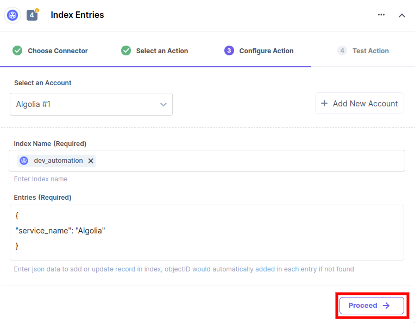Image resolution: width=415 pixels, height=323 pixels.
Task: Click the "service_name": "Algolia" line
Action: 60,231
